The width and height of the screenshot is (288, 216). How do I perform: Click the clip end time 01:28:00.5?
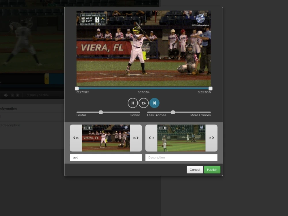204,92
